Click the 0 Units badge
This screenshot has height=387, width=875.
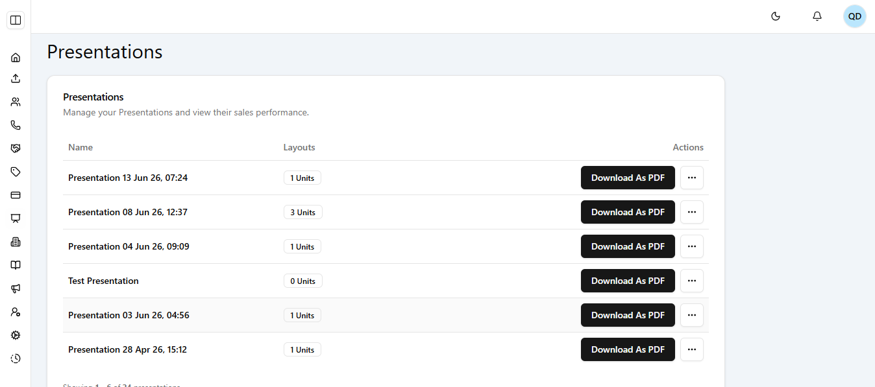tap(303, 281)
